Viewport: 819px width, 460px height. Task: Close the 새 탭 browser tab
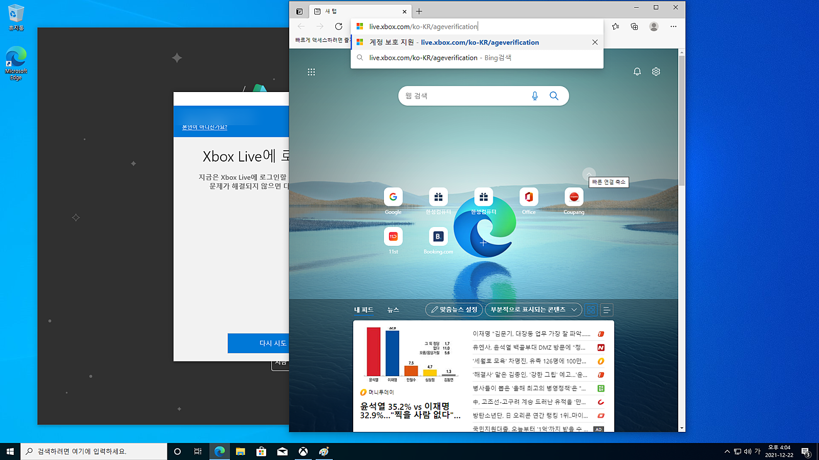pyautogui.click(x=404, y=11)
